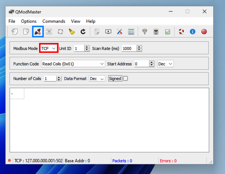This screenshot has height=174, width=225.
Task: Click the Start Address input field
Action: 142,64
